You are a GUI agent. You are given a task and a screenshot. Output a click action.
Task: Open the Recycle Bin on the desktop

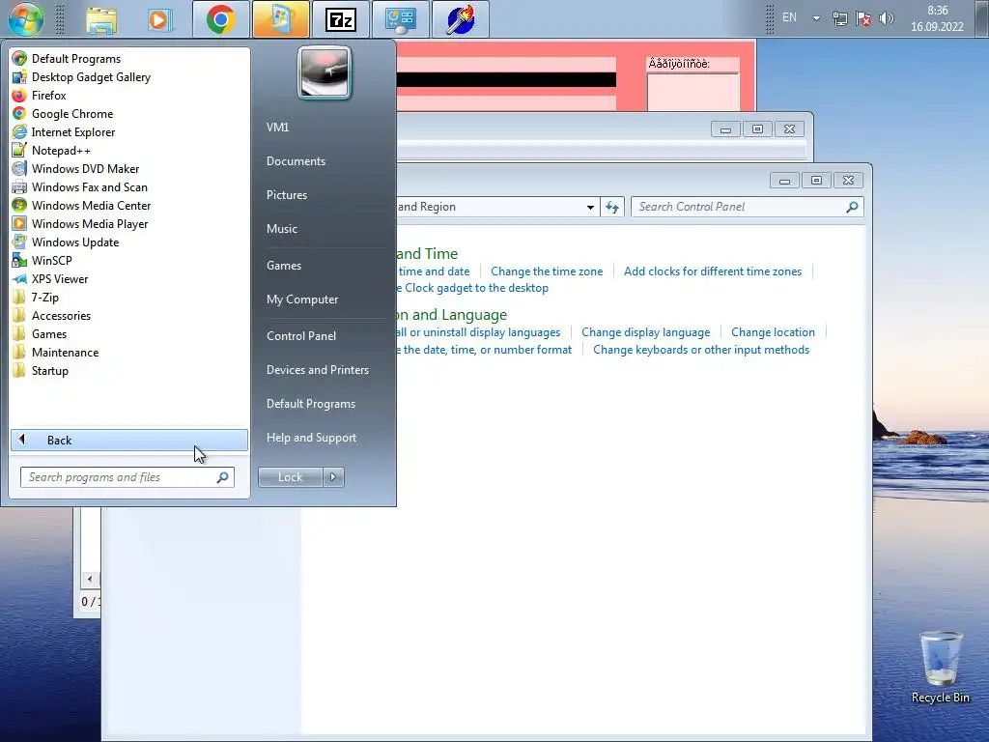[941, 668]
